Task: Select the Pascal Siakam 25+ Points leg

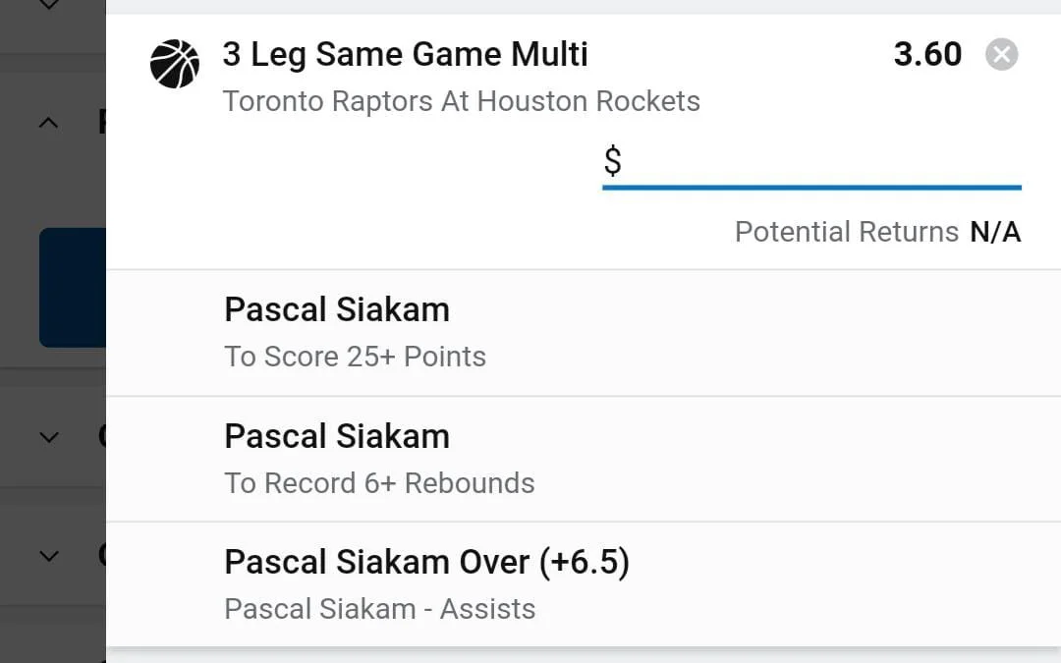Action: point(337,310)
